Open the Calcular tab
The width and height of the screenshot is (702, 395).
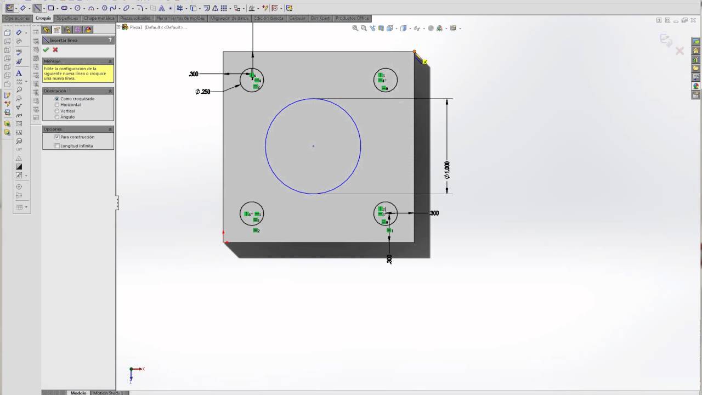(297, 18)
